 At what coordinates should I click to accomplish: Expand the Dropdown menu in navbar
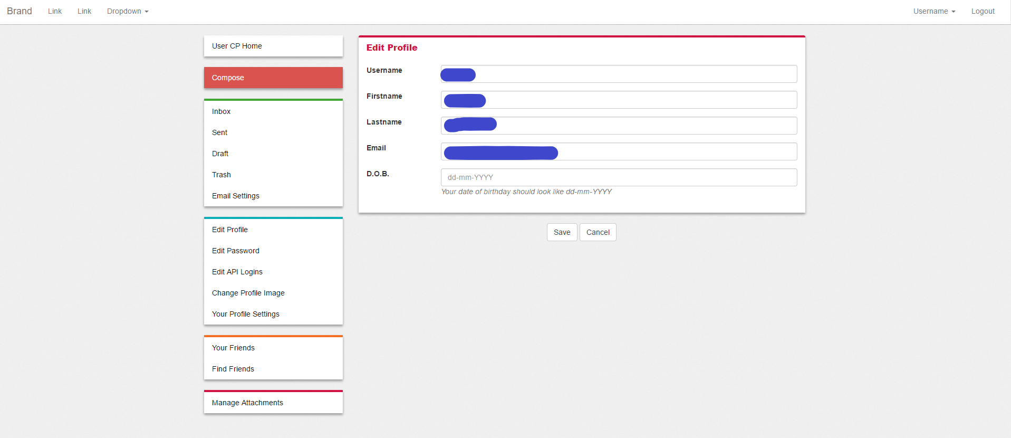[128, 11]
